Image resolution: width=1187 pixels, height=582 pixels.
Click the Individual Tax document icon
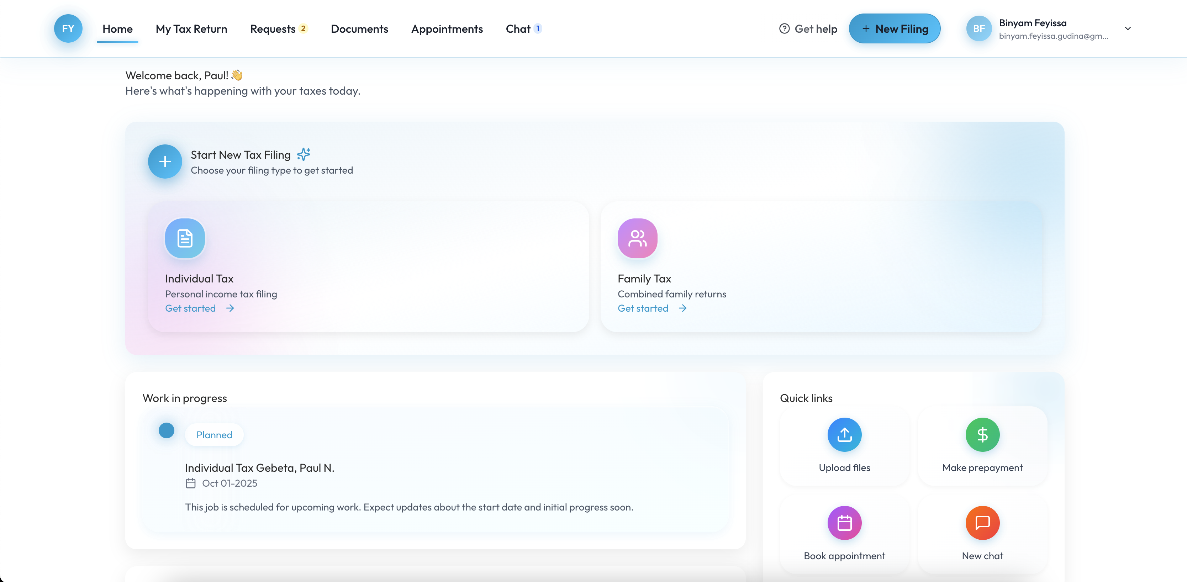[185, 238]
